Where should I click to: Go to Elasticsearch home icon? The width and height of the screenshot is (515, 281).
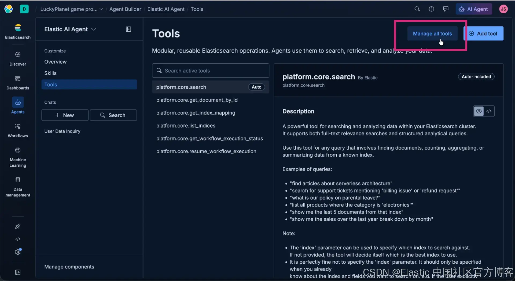(x=18, y=31)
